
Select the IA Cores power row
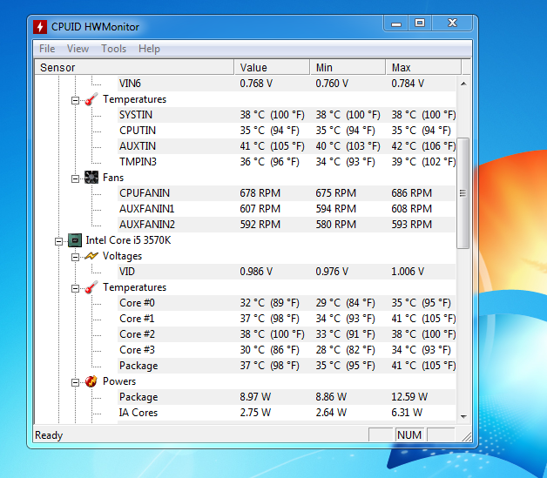(x=287, y=413)
